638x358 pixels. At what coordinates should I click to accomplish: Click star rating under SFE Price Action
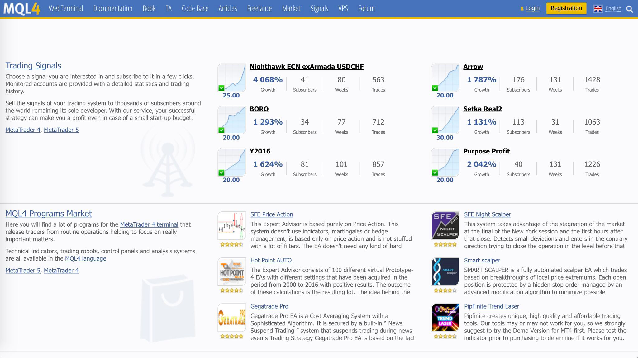(x=232, y=245)
